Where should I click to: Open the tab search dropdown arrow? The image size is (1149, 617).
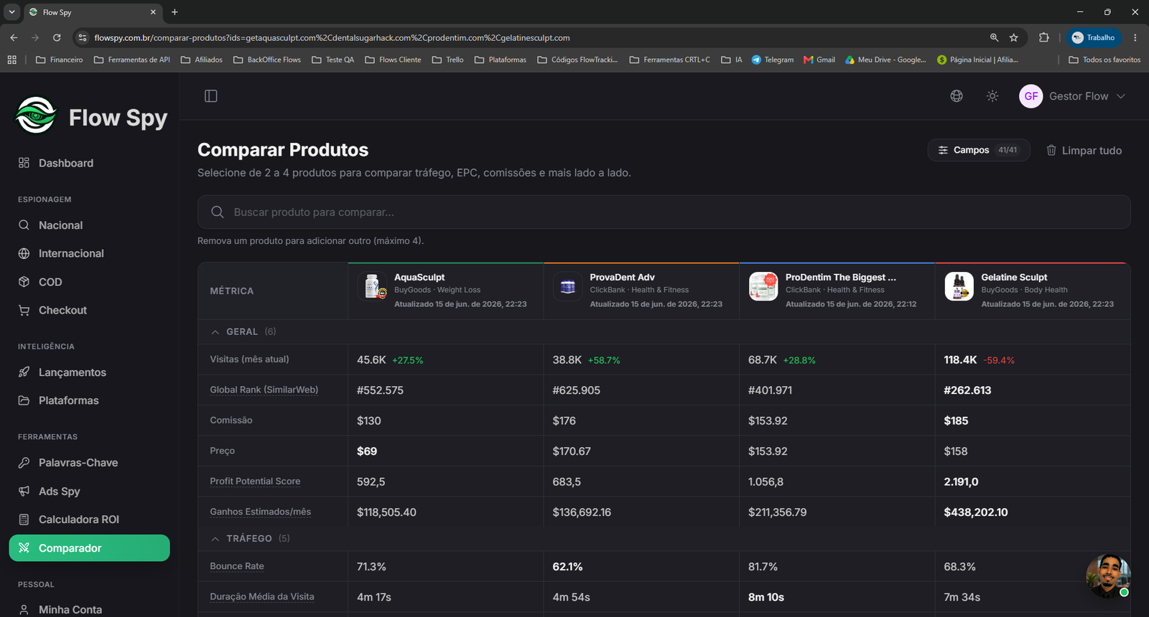click(12, 12)
